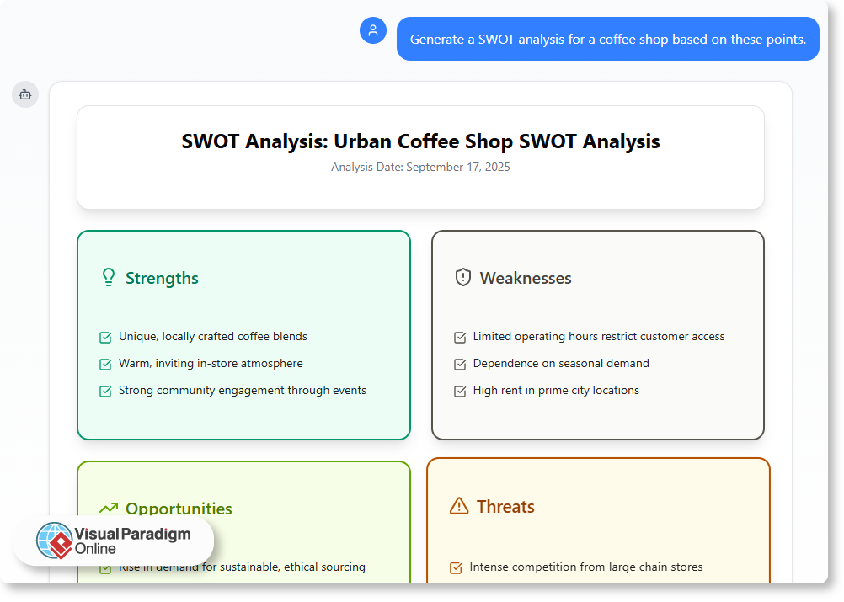
Task: Click the blue user avatar icon
Action: [373, 30]
